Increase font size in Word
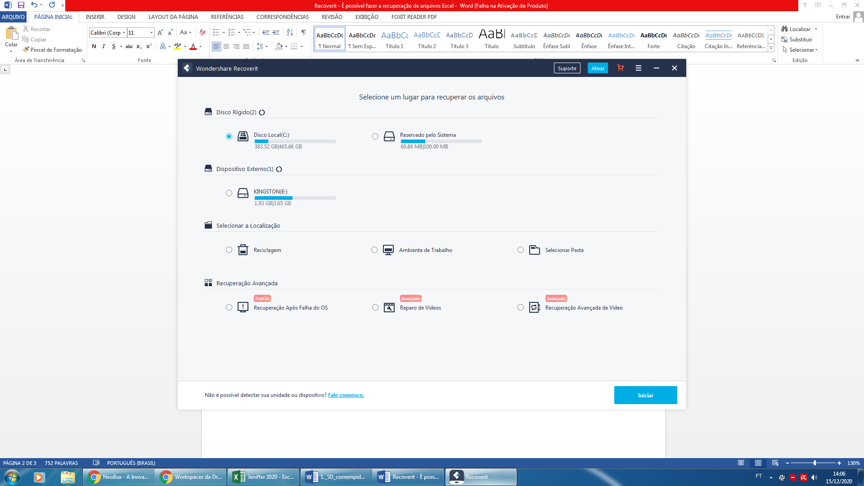The width and height of the screenshot is (864, 486). click(160, 32)
